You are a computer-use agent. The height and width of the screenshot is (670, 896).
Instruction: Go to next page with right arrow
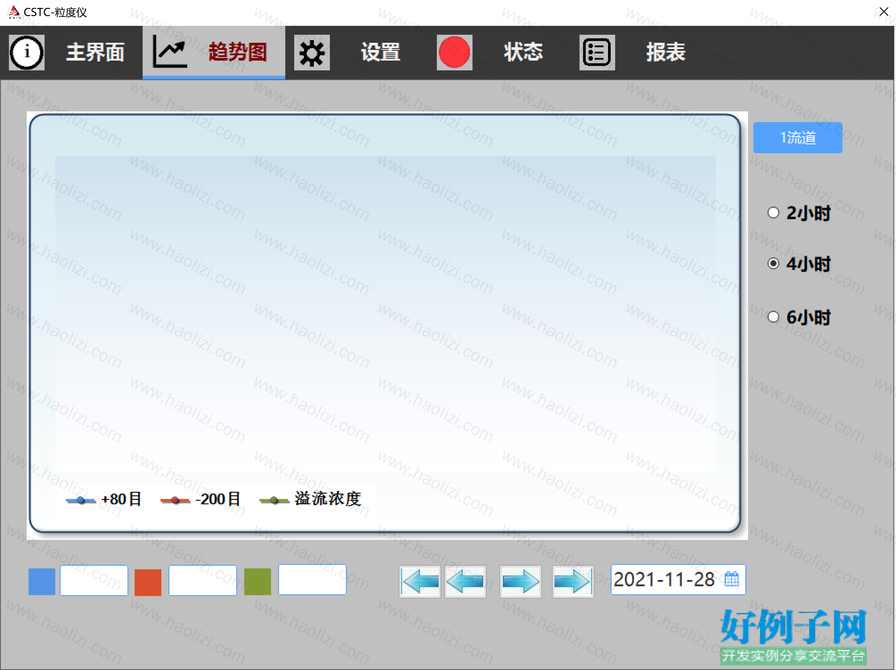pos(521,581)
